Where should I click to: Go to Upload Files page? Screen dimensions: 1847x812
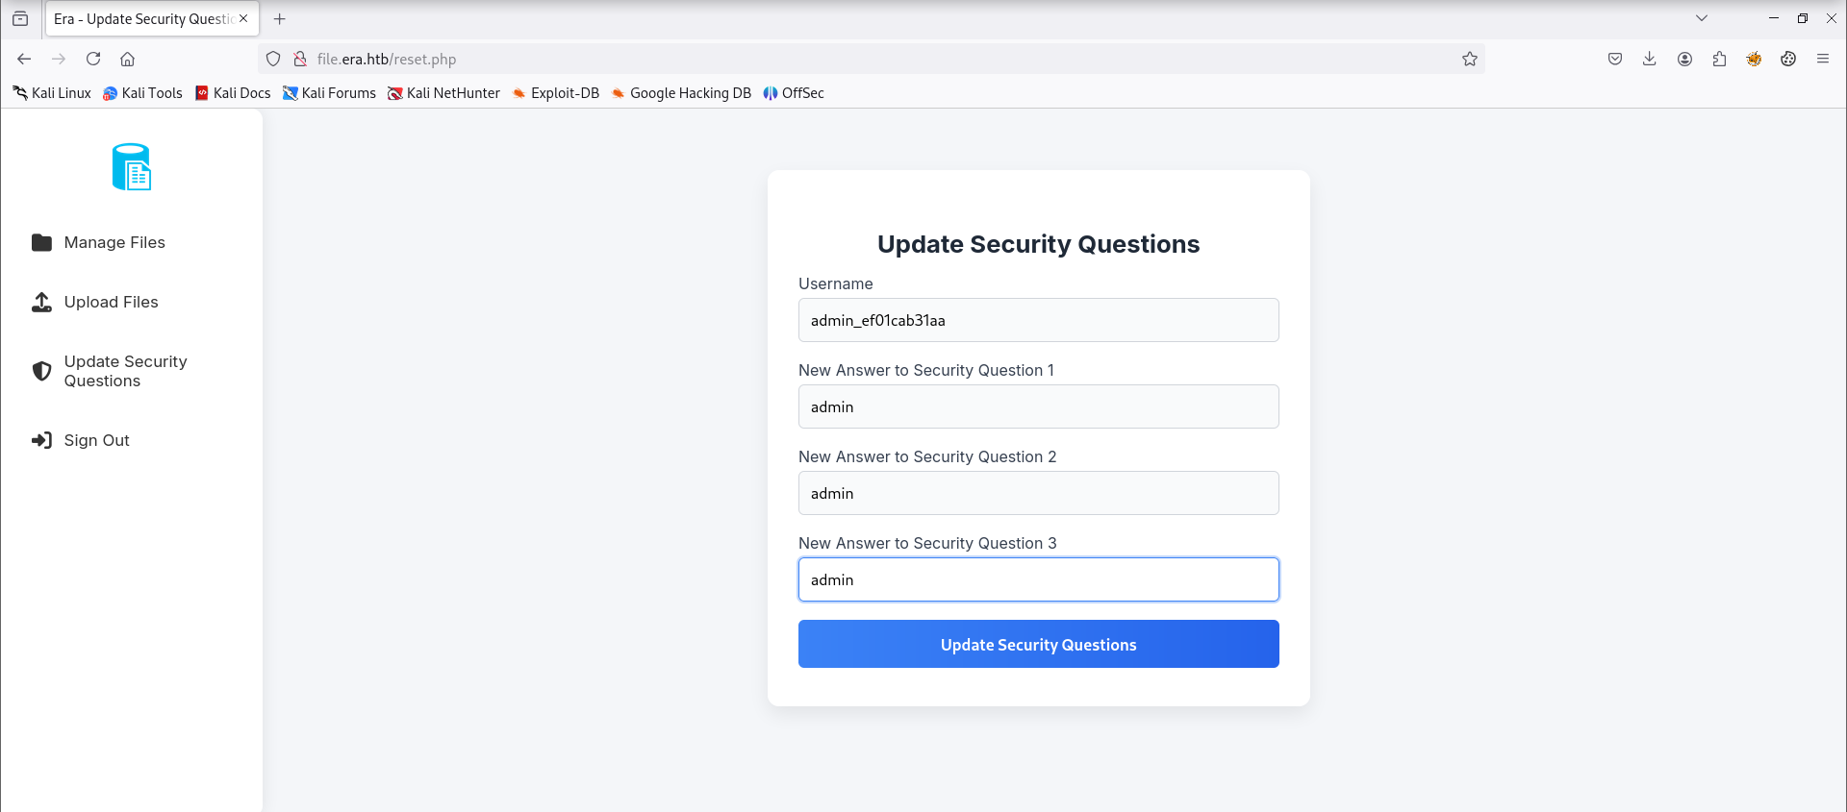pos(94,302)
